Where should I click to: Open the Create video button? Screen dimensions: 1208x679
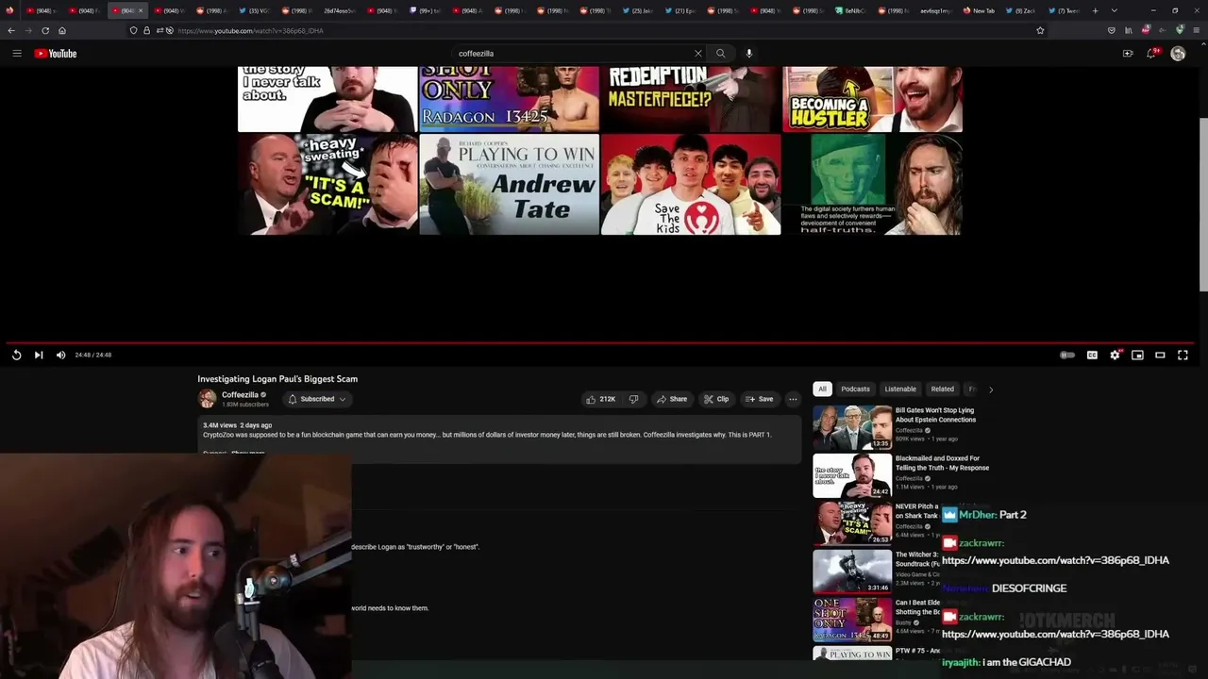[1128, 54]
